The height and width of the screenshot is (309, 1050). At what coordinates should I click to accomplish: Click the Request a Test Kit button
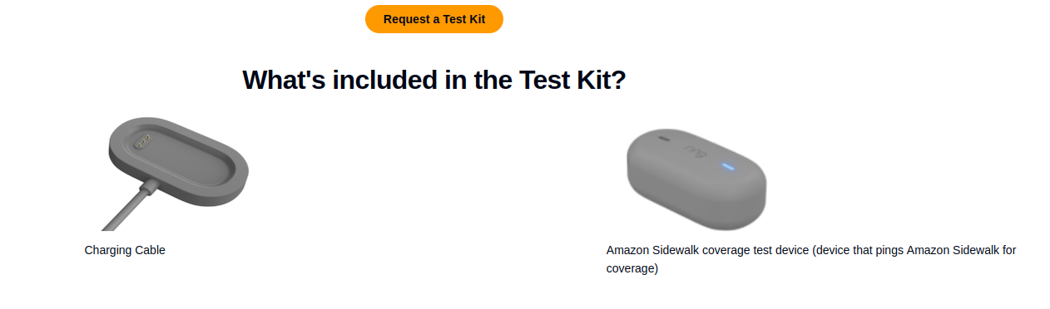coord(433,19)
